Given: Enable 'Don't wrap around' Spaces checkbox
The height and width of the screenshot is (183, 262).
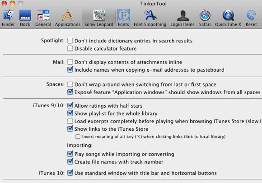Looking at the screenshot, I should click(x=70, y=84).
